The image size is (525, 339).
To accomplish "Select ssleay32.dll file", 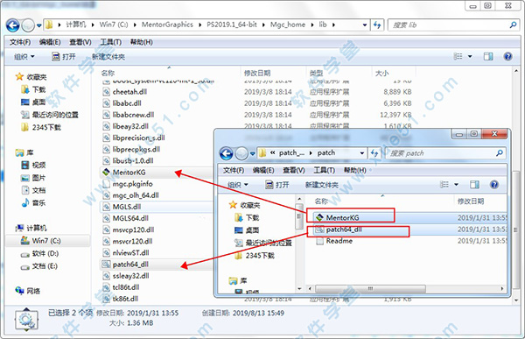I will coord(130,276).
